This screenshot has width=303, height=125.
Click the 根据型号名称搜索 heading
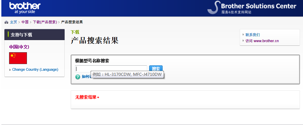tap(92, 61)
